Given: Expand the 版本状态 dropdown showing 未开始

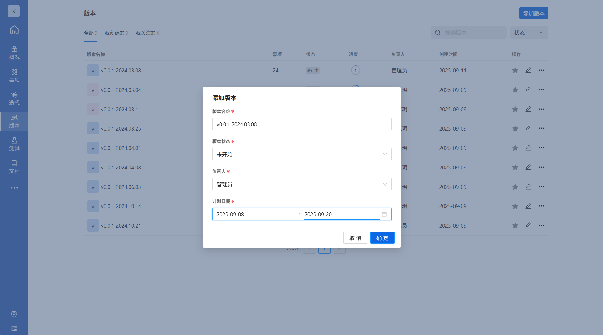Looking at the screenshot, I should [301, 154].
